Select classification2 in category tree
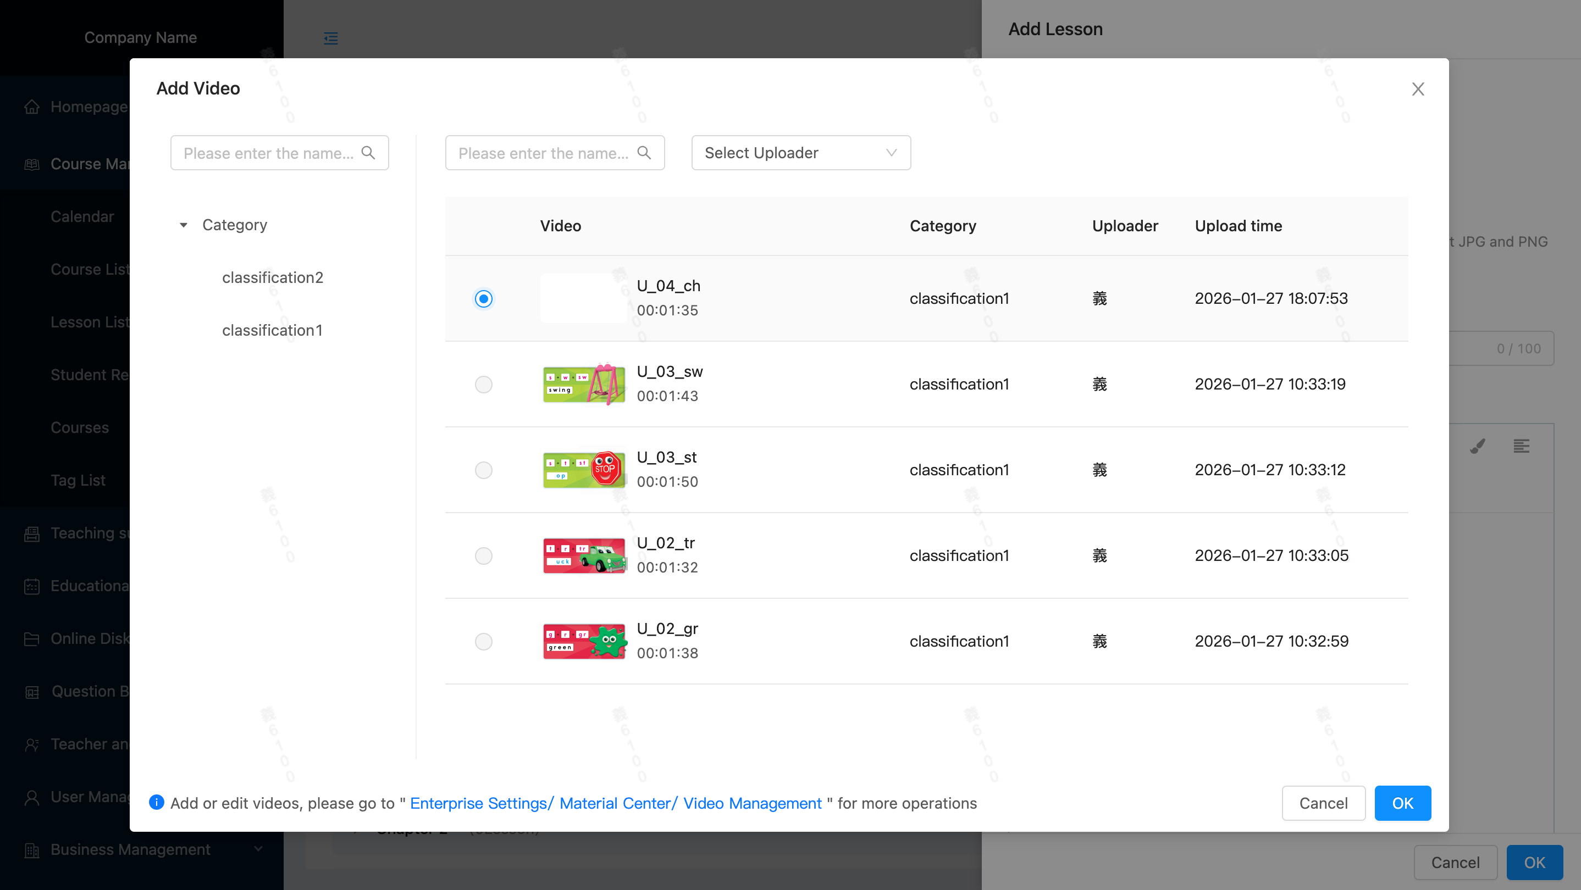This screenshot has width=1581, height=890. 273,278
